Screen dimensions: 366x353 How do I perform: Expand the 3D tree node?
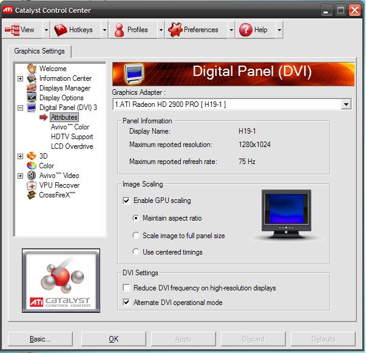pos(21,156)
